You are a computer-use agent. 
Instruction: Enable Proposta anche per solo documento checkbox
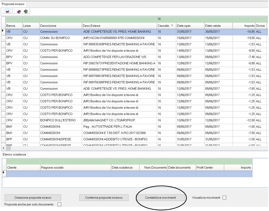point(59,205)
